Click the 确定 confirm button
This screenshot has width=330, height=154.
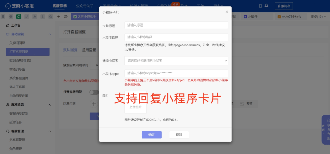pyautogui.click(x=152, y=135)
